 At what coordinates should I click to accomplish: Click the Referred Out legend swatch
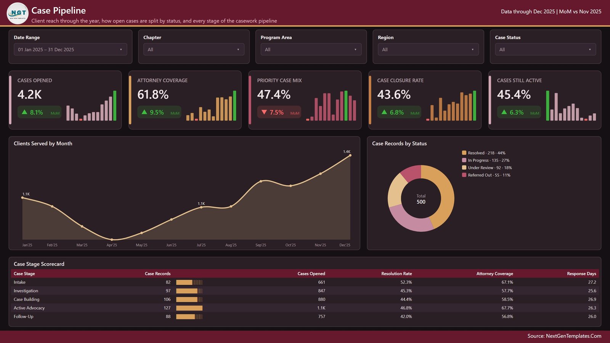point(464,175)
